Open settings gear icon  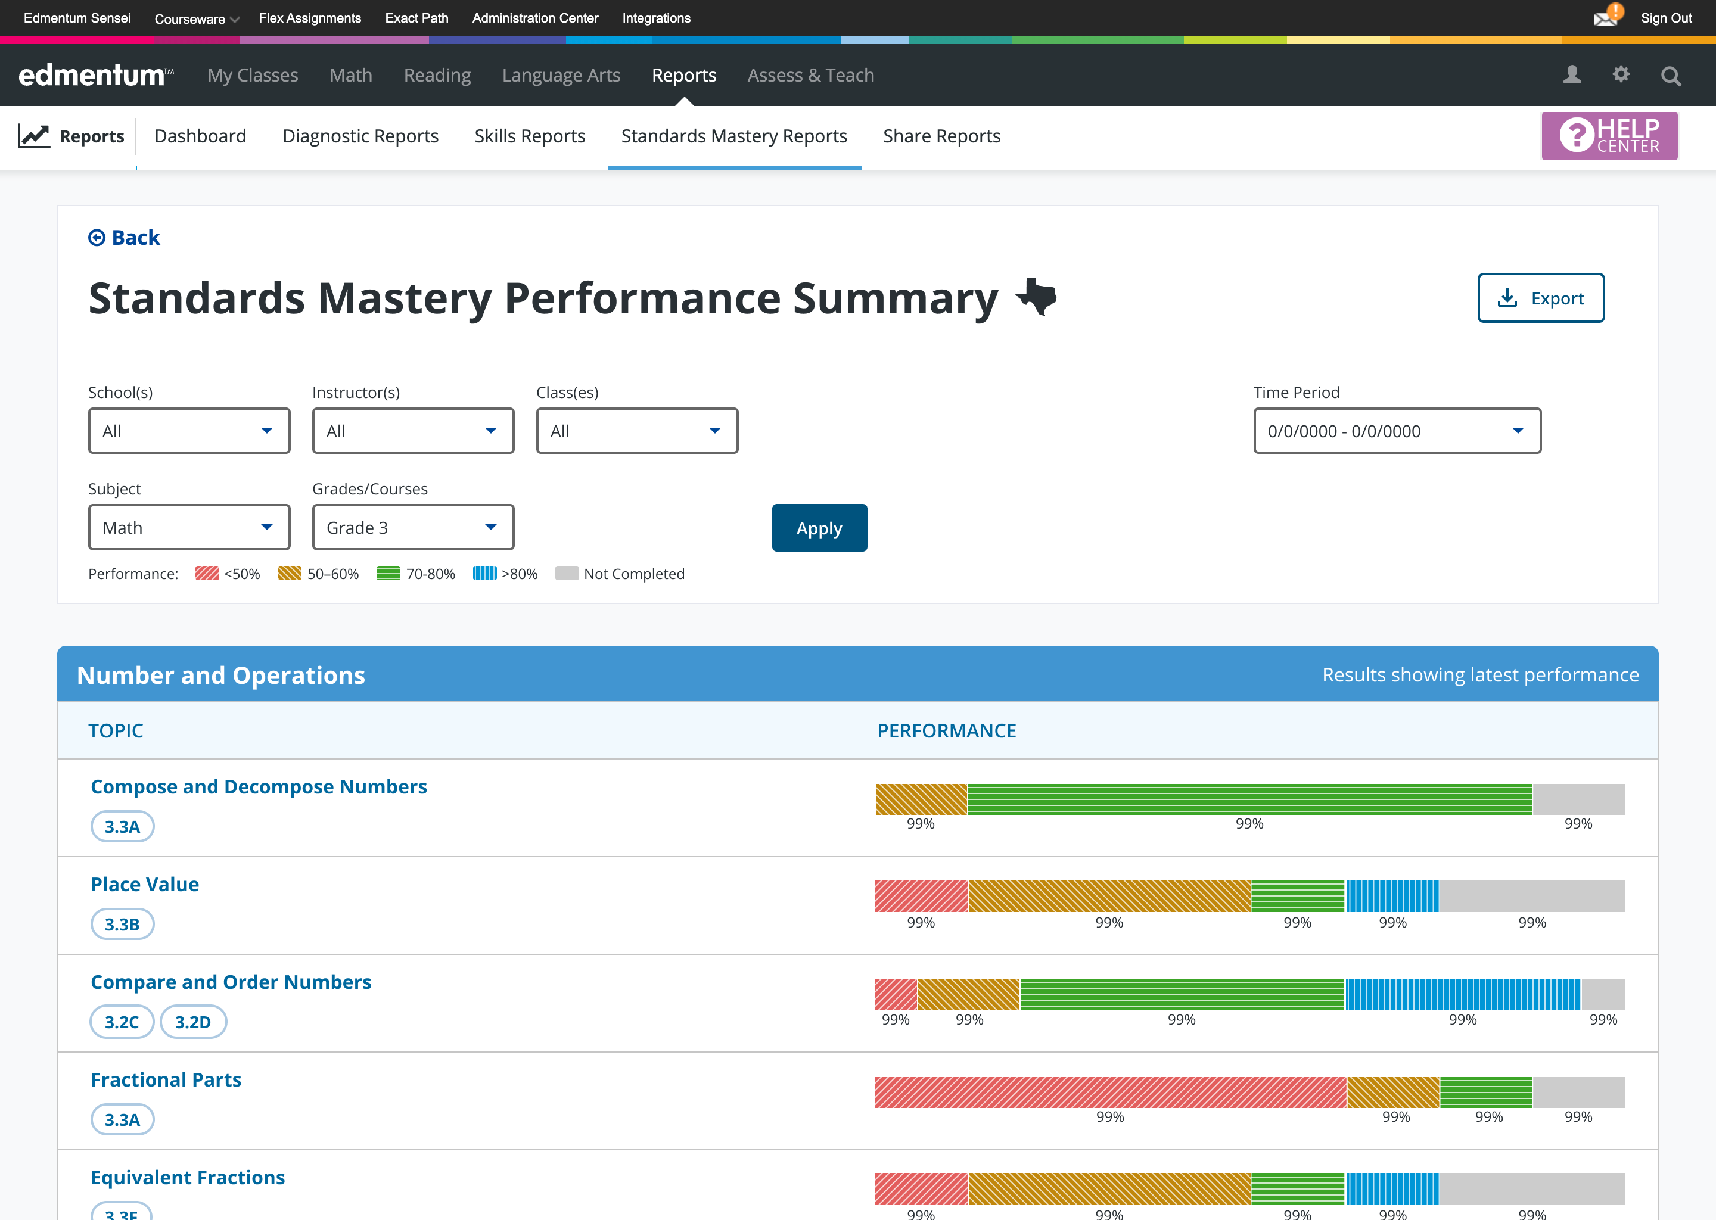coord(1621,74)
